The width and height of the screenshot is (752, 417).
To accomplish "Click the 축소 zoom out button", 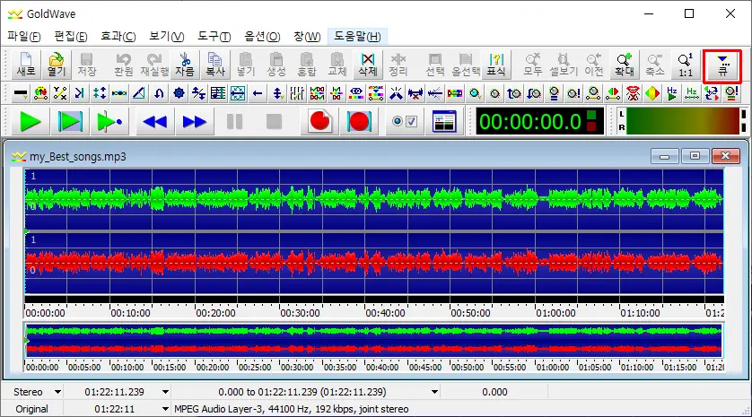I will pos(655,65).
